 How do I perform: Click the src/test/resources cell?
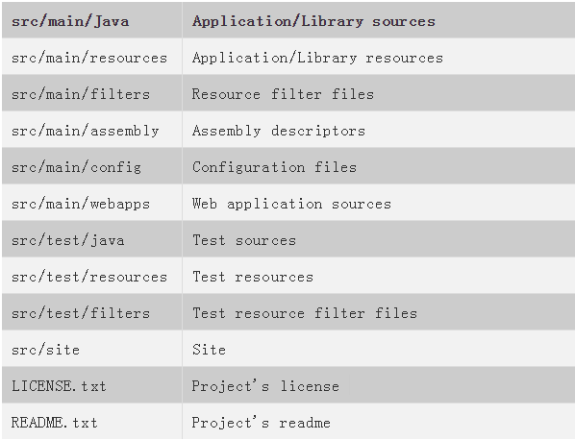click(x=89, y=277)
